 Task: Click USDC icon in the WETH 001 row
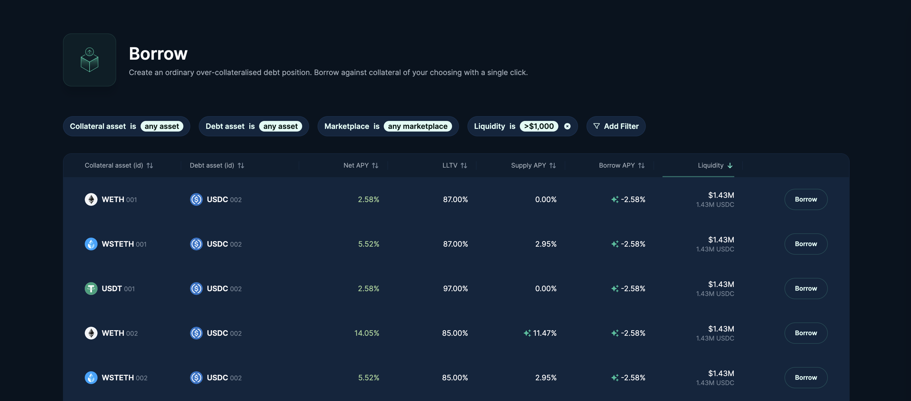[x=196, y=199]
